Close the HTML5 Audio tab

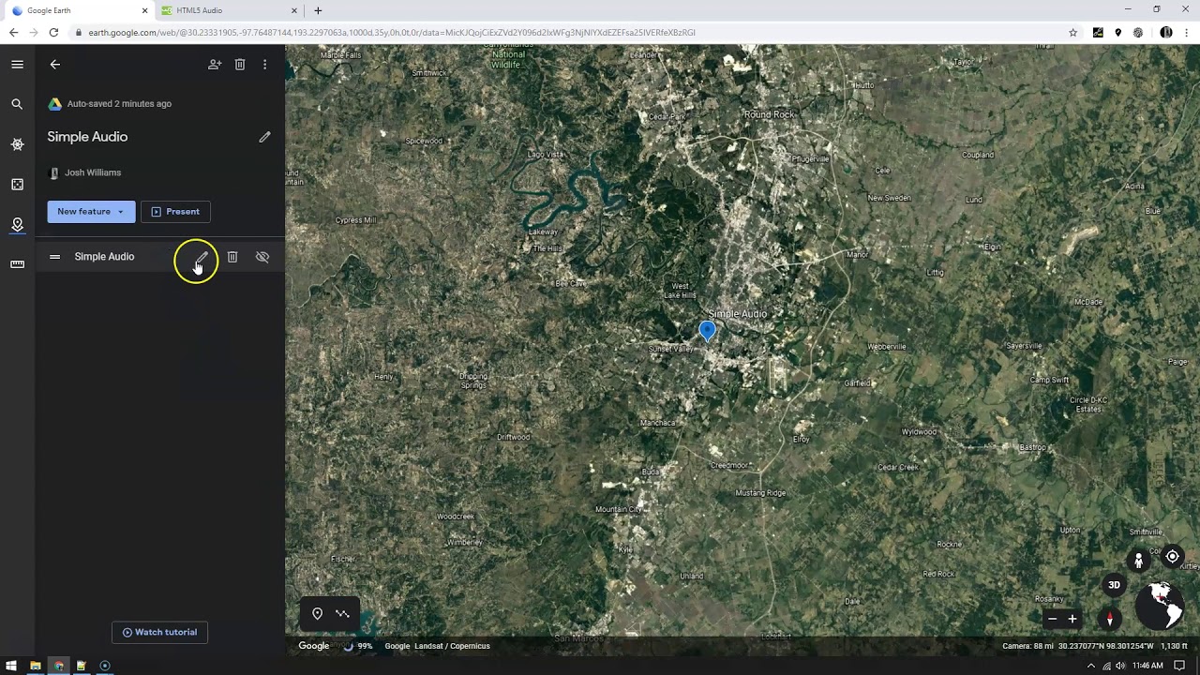[x=294, y=10]
